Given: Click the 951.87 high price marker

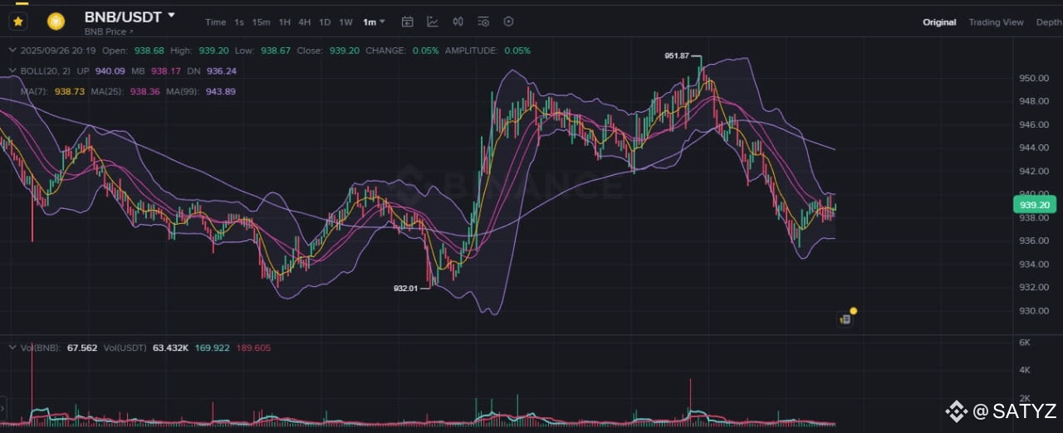Looking at the screenshot, I should click(x=677, y=56).
